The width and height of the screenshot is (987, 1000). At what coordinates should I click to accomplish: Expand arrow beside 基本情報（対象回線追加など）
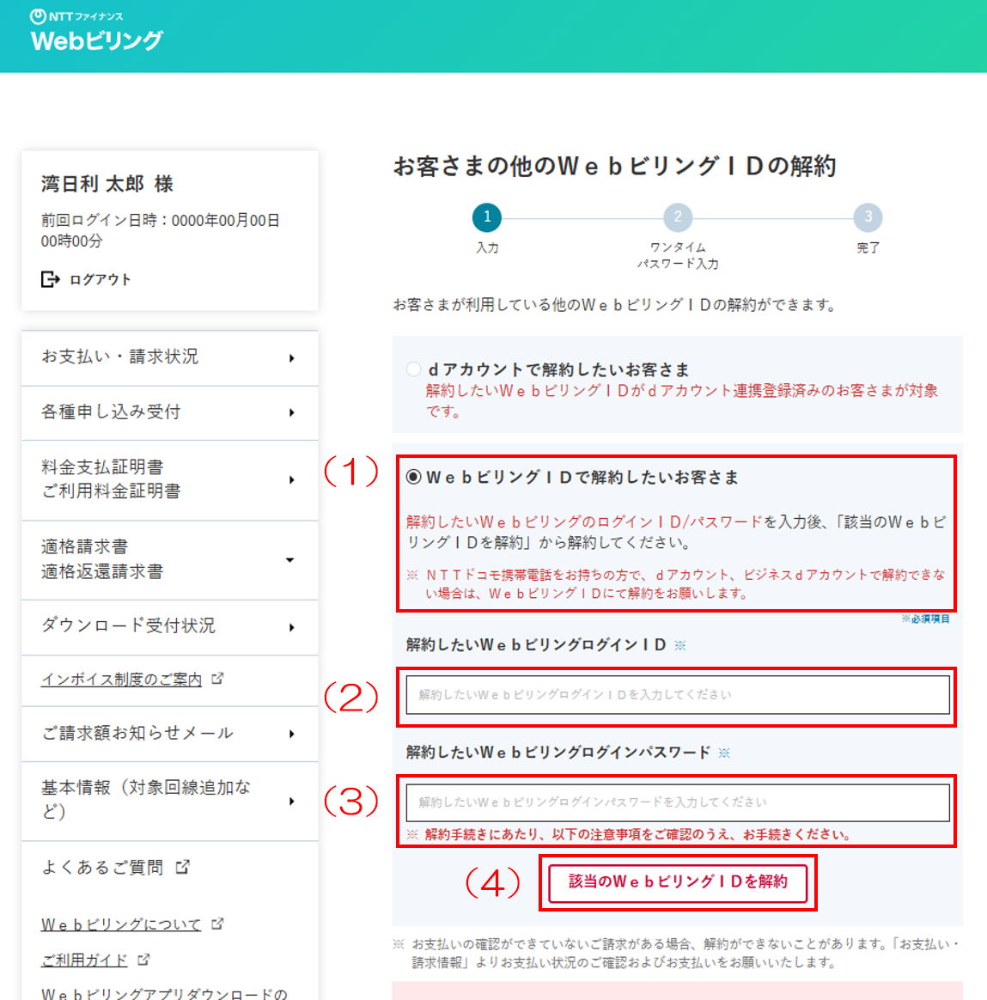pos(291,801)
